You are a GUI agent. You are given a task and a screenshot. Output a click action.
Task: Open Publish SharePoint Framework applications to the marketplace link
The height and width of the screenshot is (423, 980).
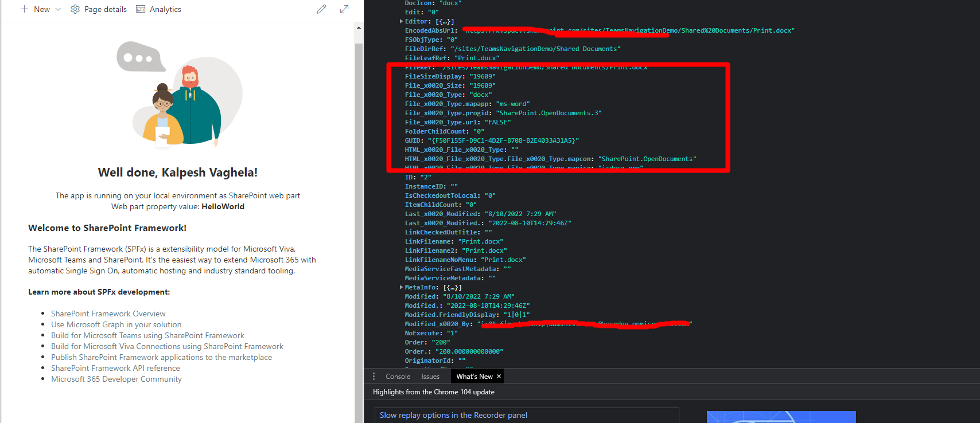161,357
